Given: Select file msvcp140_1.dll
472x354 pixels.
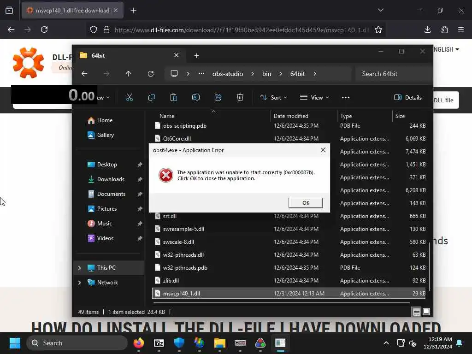Looking at the screenshot, I should coord(289,294).
